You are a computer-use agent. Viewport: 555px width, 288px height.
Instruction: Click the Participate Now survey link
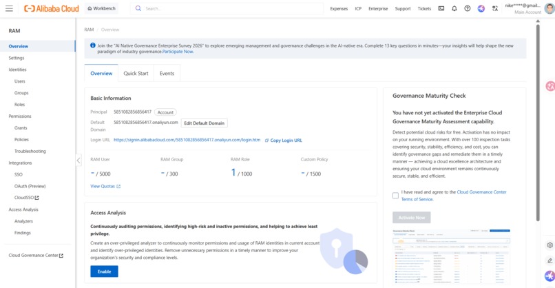point(178,52)
